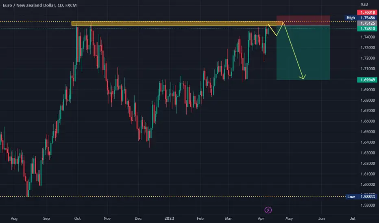The image size is (379, 223).
Task: Click the purple lightning event icon
Action: point(268,210)
